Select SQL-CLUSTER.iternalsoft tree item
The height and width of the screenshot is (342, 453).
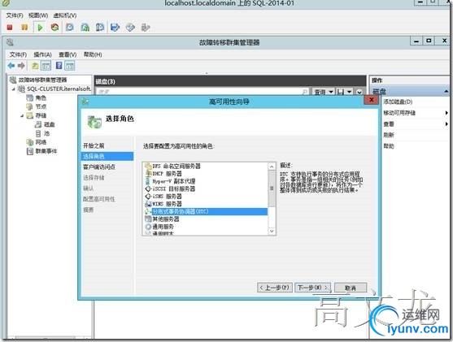point(59,89)
